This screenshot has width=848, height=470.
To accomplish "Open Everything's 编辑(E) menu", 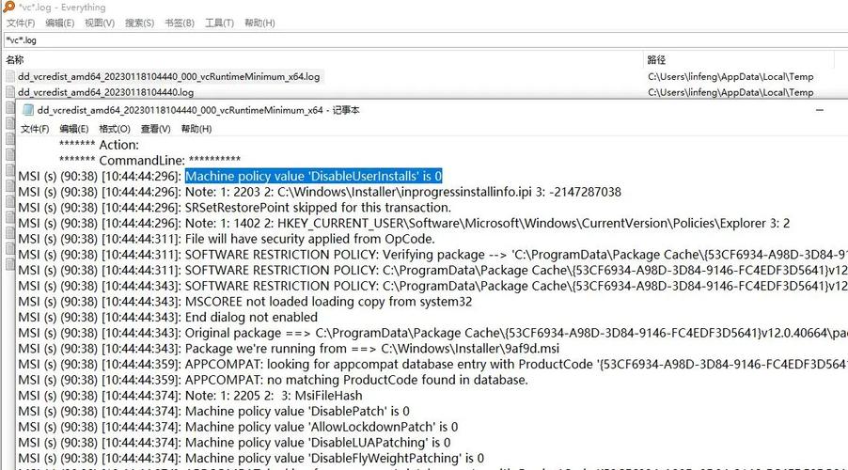I will coord(60,23).
